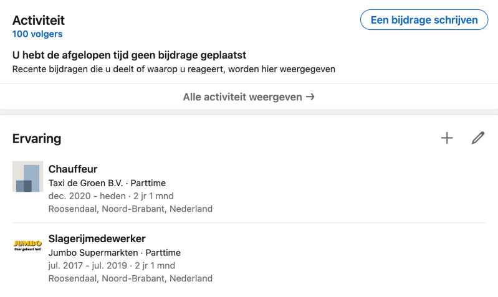
Task: Click the 'Ervaring' section heading
Action: click(37, 139)
